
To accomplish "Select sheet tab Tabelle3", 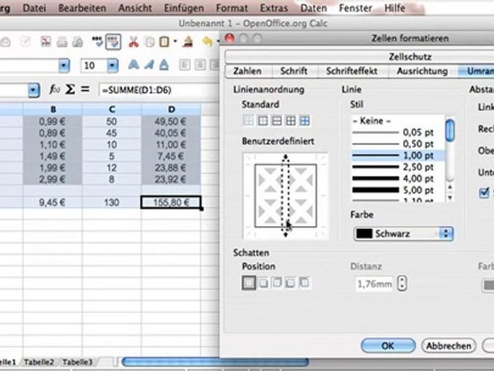I will tap(77, 362).
